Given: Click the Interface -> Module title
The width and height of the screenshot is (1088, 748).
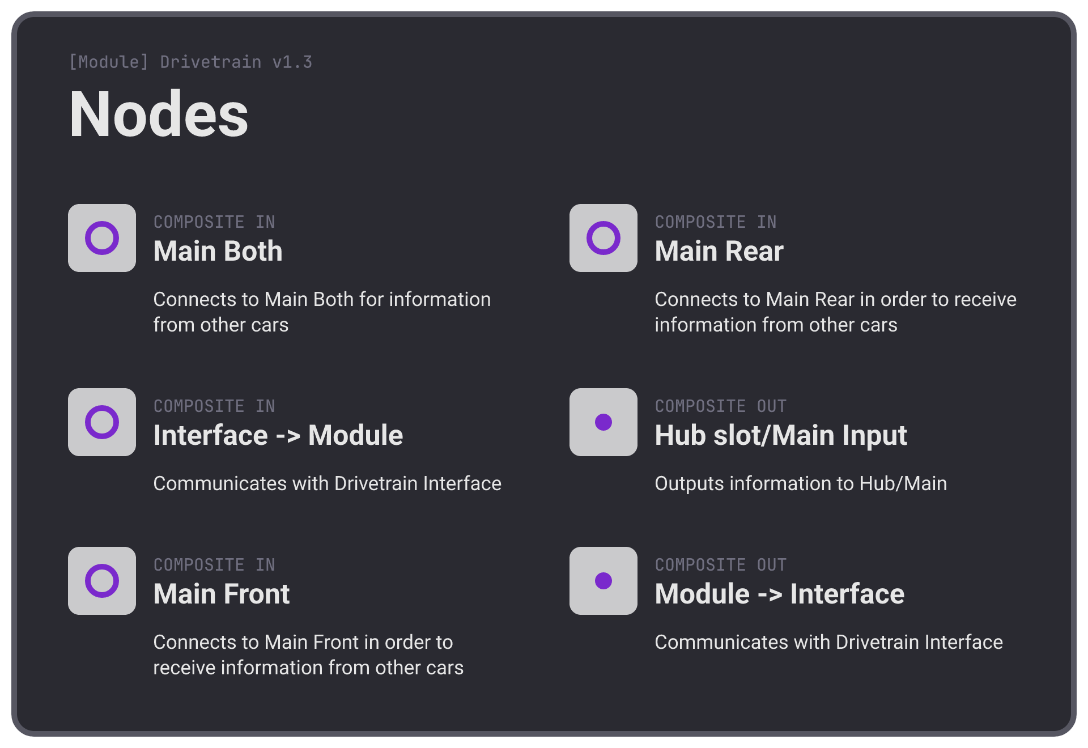Looking at the screenshot, I should [x=278, y=435].
